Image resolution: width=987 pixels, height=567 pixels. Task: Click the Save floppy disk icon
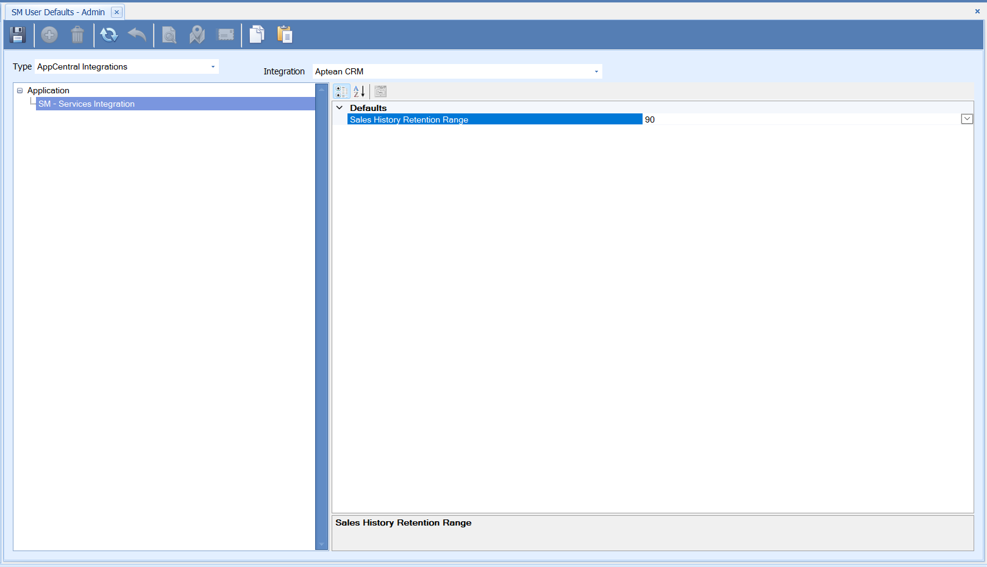[x=18, y=35]
